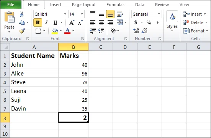Select column C header

(x=100, y=47)
